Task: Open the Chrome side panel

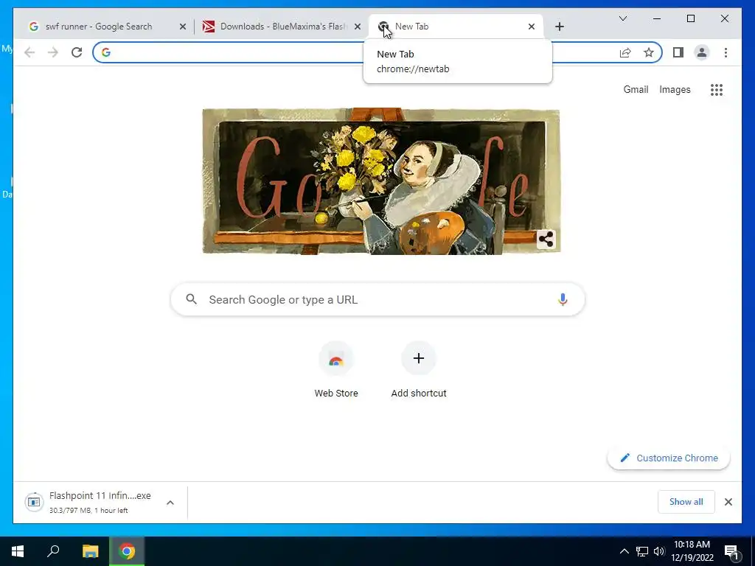Action: coord(678,52)
